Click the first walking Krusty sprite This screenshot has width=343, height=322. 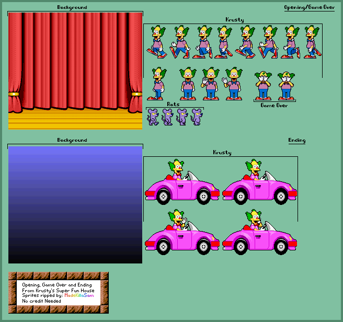(157, 42)
